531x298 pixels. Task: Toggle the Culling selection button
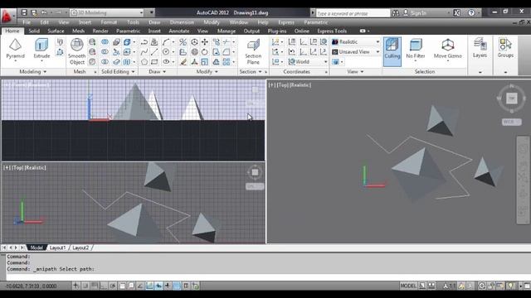pyautogui.click(x=392, y=51)
